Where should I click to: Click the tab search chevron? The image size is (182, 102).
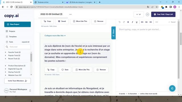(x=160, y=2)
